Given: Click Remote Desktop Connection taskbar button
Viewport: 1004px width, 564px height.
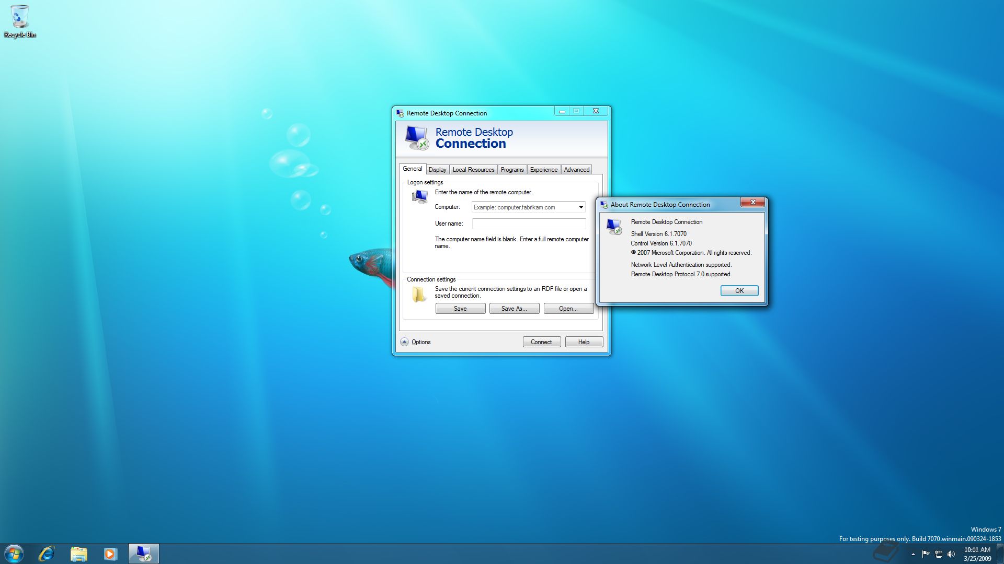Looking at the screenshot, I should [143, 554].
